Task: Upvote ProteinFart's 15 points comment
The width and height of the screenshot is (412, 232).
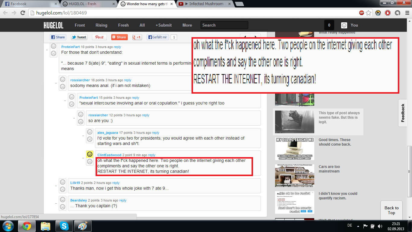Action: (x=71, y=97)
